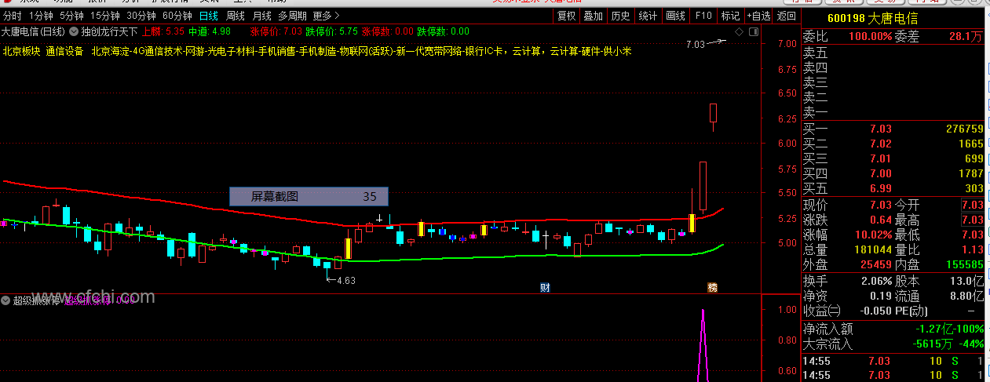Click the 叠加 overlay button
990x382 pixels.
(594, 16)
